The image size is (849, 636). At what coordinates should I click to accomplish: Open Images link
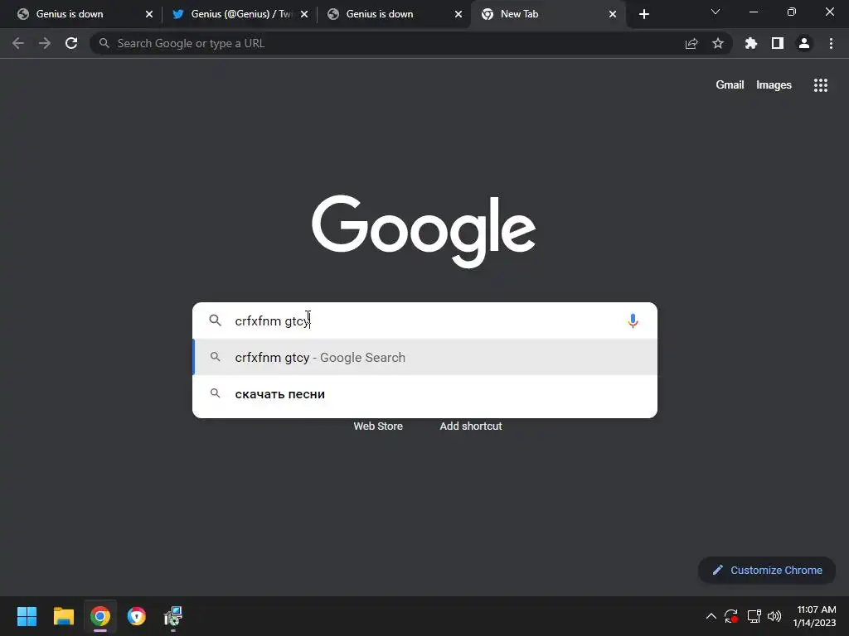pos(774,85)
